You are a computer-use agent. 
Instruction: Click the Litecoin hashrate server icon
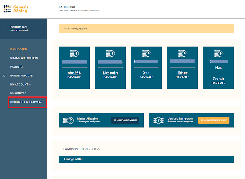point(111,54)
